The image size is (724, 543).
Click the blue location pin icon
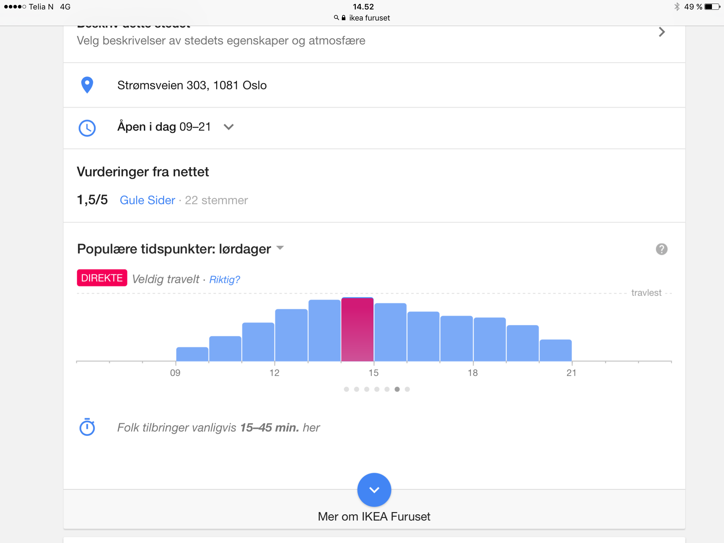(x=87, y=85)
